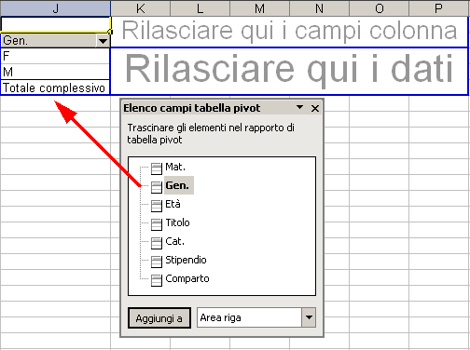Open the pivot field list panel options arrow
This screenshot has height=350, width=470.
(299, 107)
